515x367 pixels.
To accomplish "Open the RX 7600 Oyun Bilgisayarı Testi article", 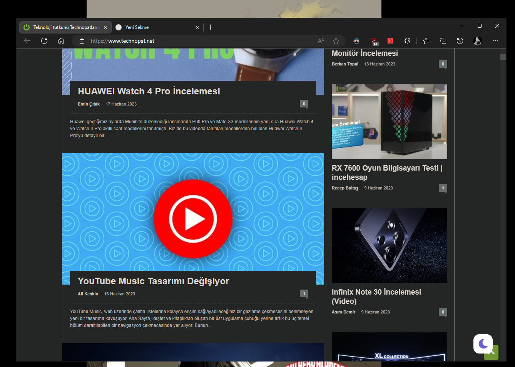I will (387, 173).
